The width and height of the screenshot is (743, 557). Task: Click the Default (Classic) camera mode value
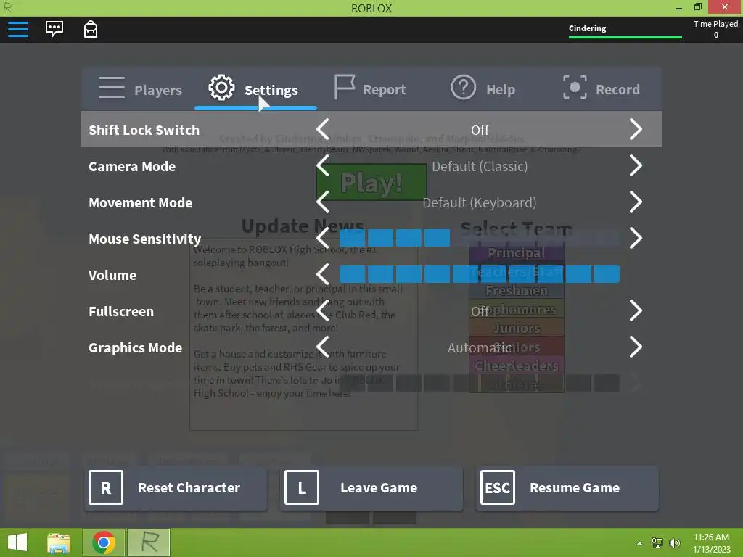(x=480, y=166)
